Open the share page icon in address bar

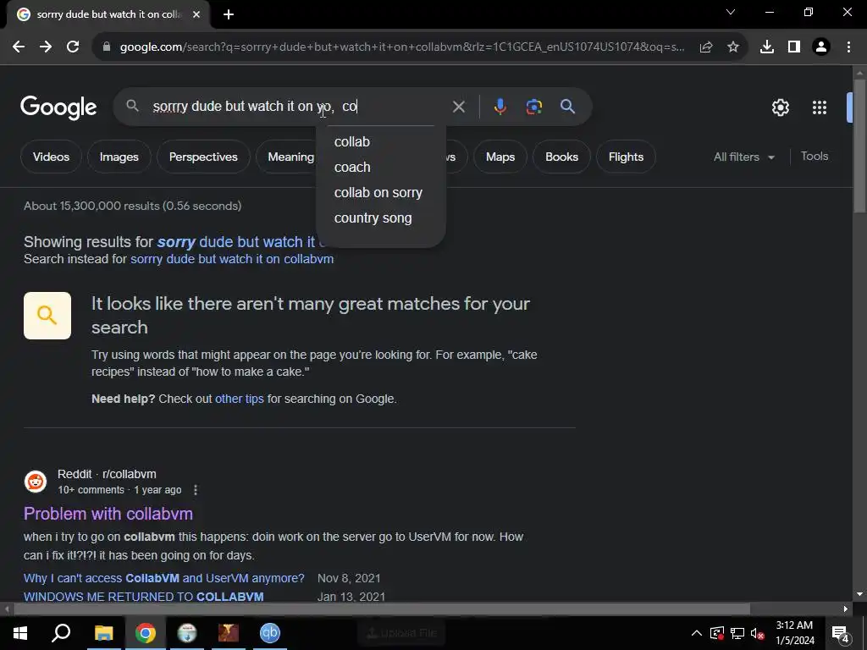tap(706, 47)
